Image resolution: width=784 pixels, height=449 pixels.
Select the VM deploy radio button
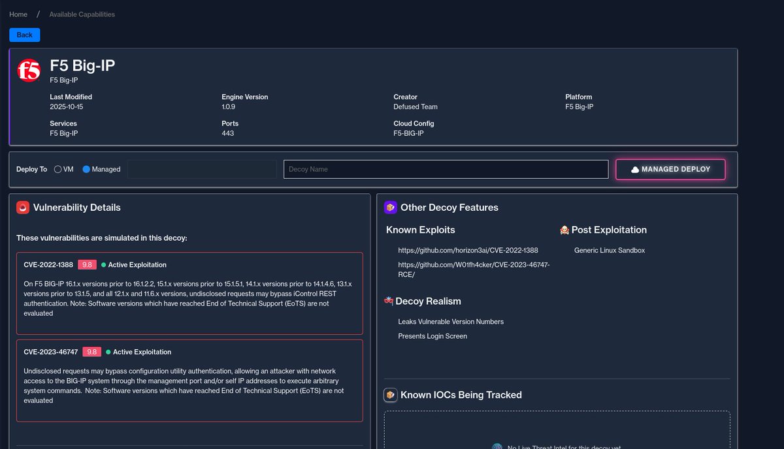pyautogui.click(x=58, y=169)
